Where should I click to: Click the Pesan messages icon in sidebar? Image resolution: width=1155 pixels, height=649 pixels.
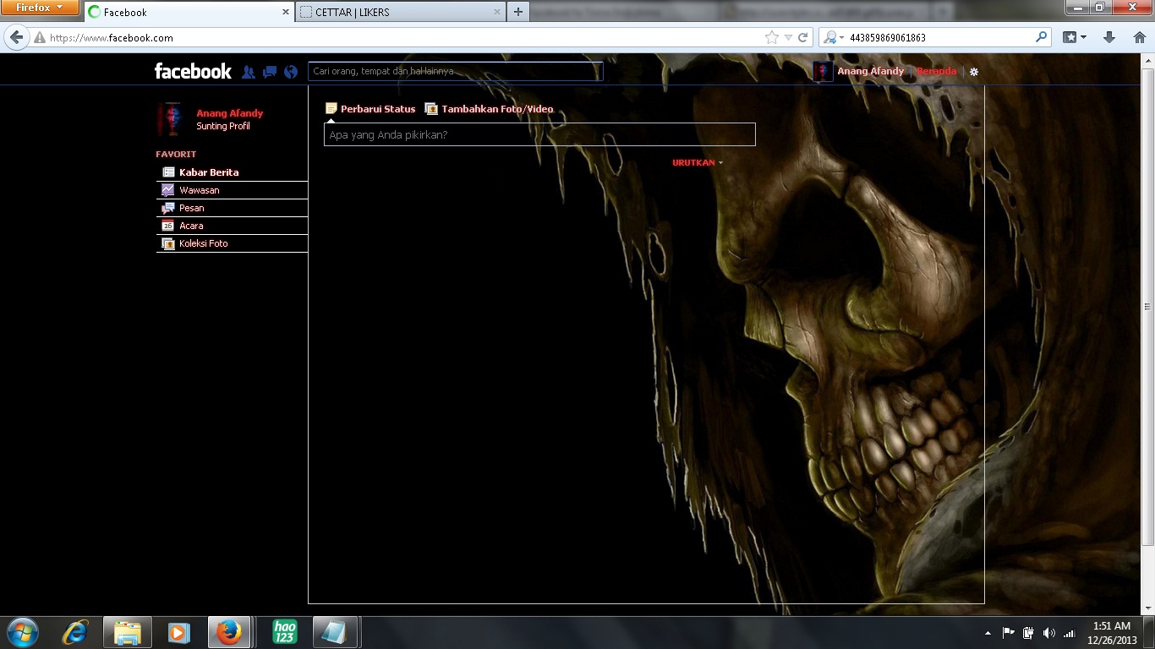point(168,208)
